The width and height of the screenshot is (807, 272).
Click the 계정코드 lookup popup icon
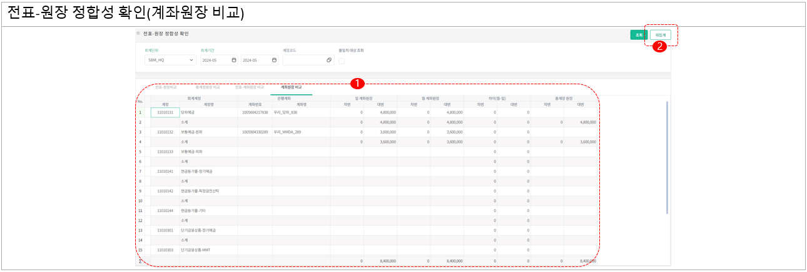tap(329, 61)
